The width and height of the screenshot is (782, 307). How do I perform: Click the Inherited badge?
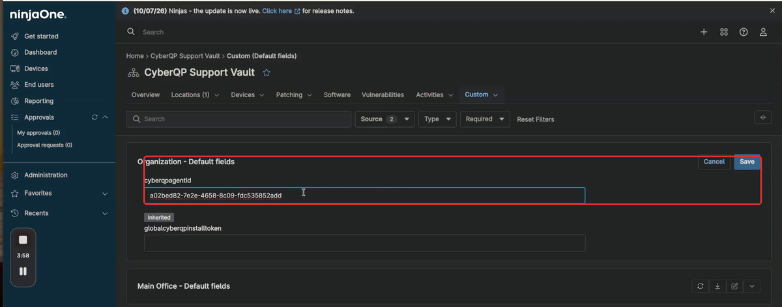tap(159, 217)
